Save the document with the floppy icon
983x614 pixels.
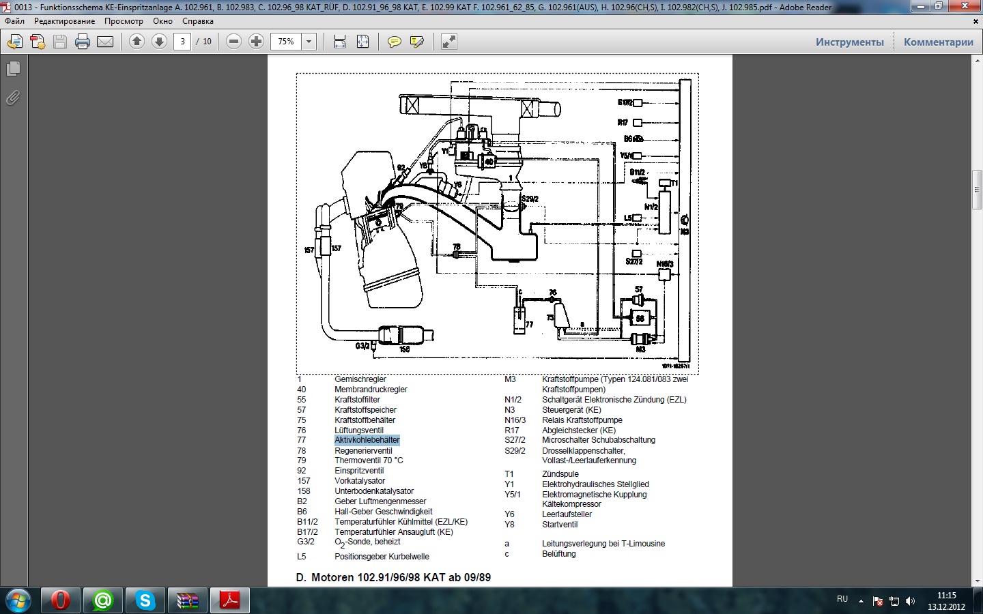pos(60,42)
